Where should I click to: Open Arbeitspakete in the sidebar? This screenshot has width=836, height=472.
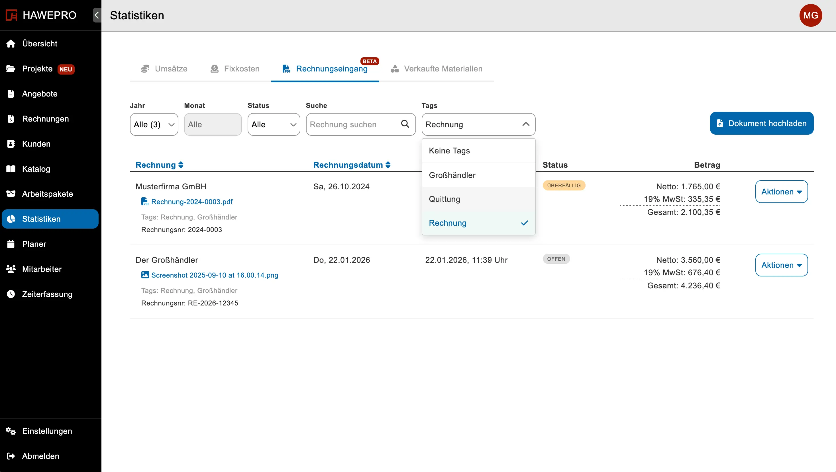tap(47, 194)
